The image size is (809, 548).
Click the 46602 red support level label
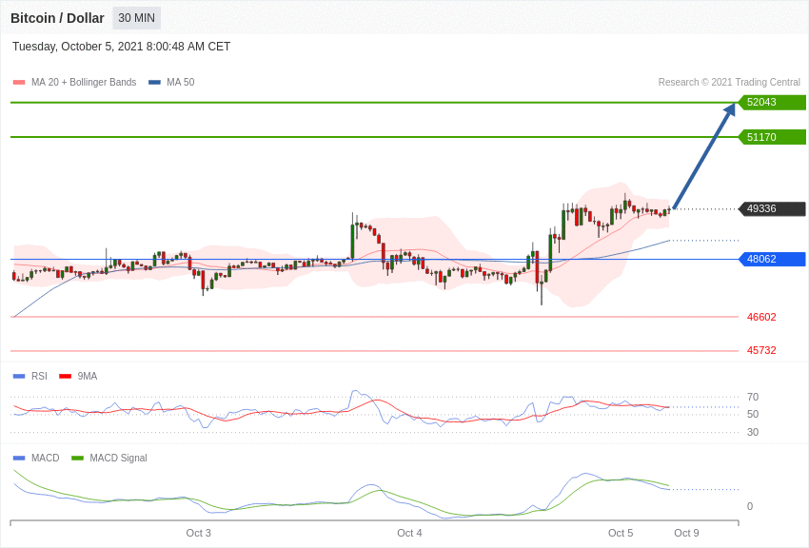point(761,317)
